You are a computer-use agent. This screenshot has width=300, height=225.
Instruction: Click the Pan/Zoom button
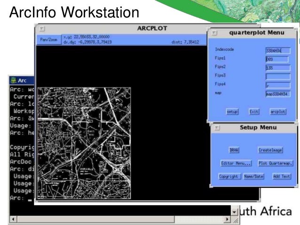point(49,39)
